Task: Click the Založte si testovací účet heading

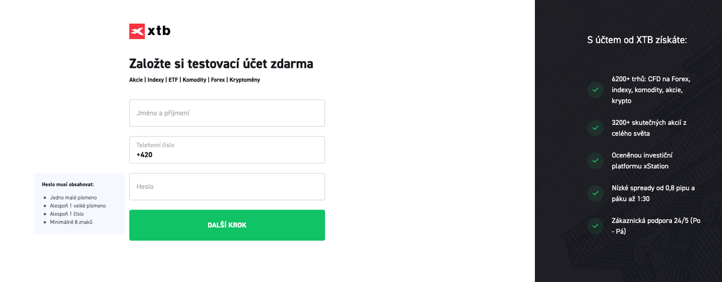Action: coord(221,64)
